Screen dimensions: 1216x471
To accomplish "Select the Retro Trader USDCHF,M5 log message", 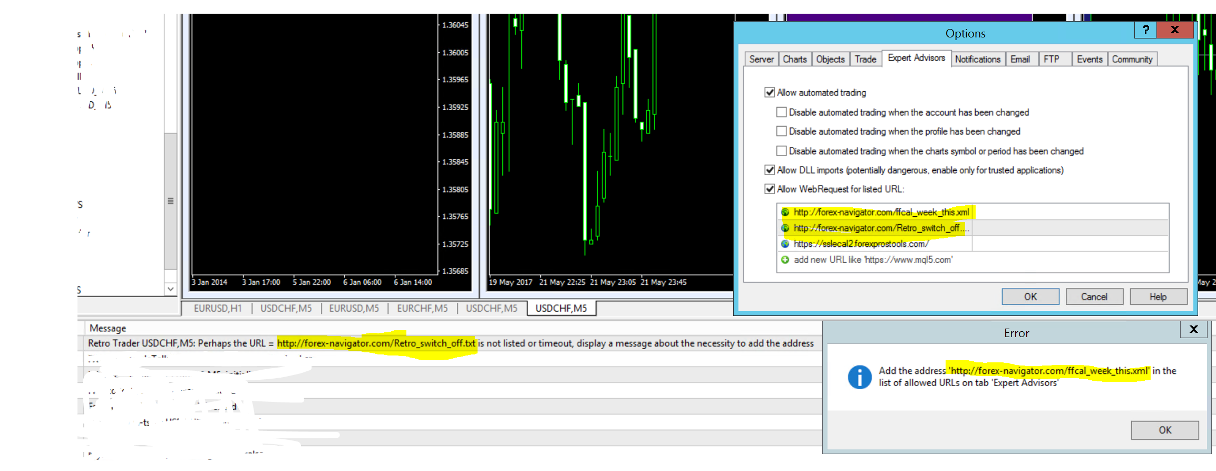I will [x=451, y=343].
